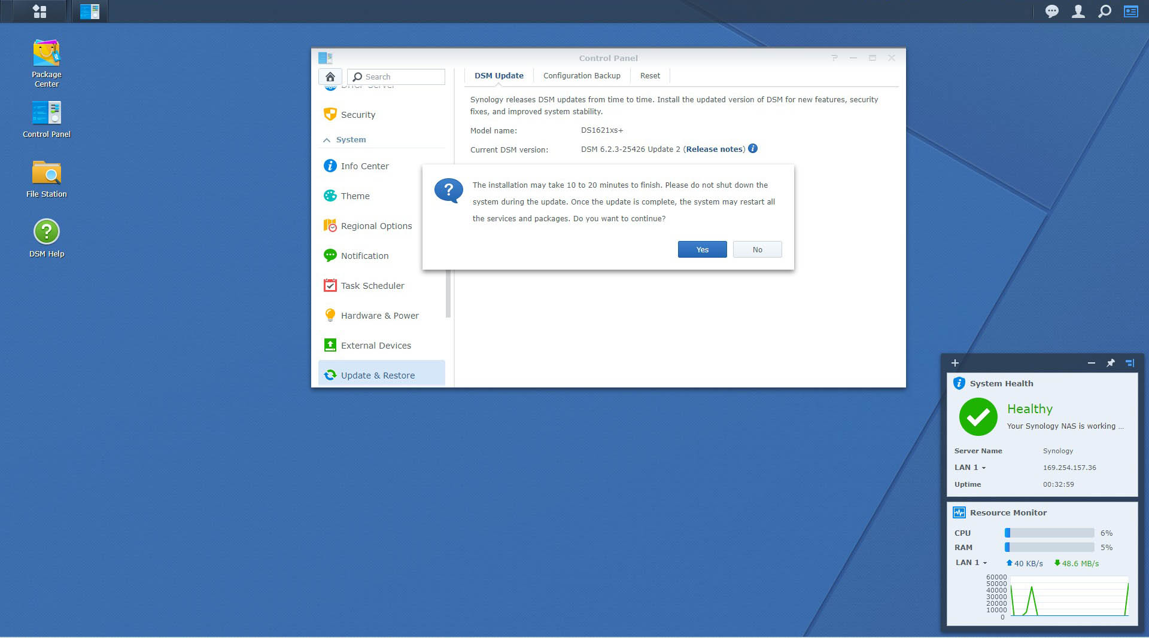Screen dimensions: 1149x638
Task: Click the Control Panel search field
Action: (x=396, y=77)
